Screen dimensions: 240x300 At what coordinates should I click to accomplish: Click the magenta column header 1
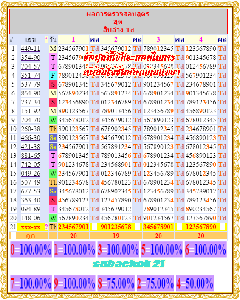(x=73, y=39)
